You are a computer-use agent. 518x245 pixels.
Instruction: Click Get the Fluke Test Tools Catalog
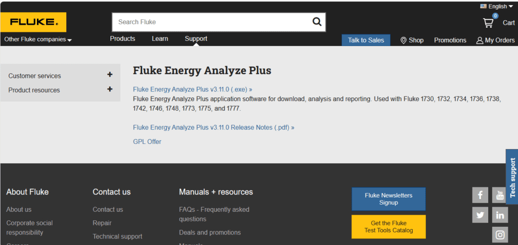tap(388, 227)
